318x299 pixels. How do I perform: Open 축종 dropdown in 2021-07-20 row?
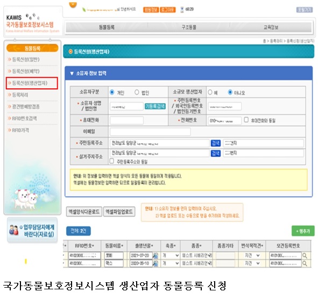[171, 255]
